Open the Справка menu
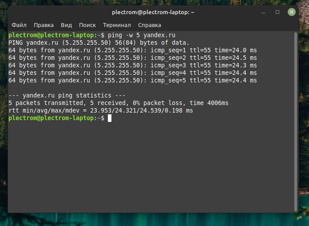The height and width of the screenshot is (226, 309). [x=149, y=25]
